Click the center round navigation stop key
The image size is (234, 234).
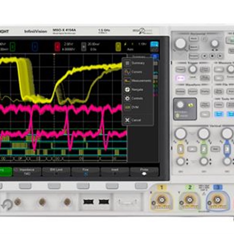tap(212, 56)
